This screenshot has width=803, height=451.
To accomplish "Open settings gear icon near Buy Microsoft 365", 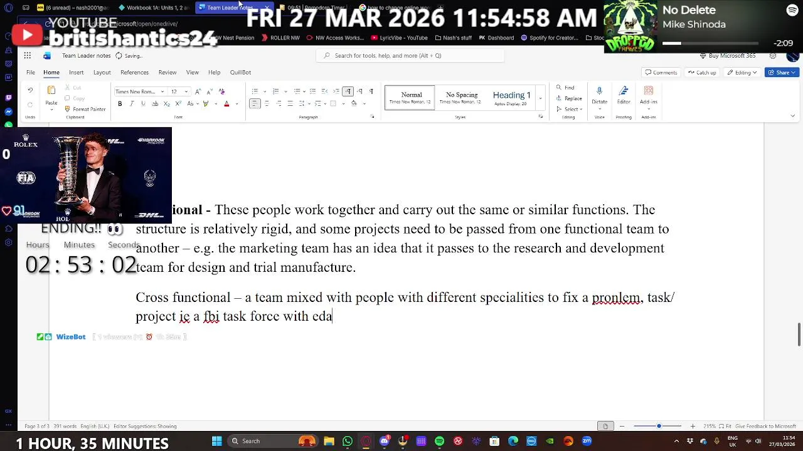I will 773,56.
